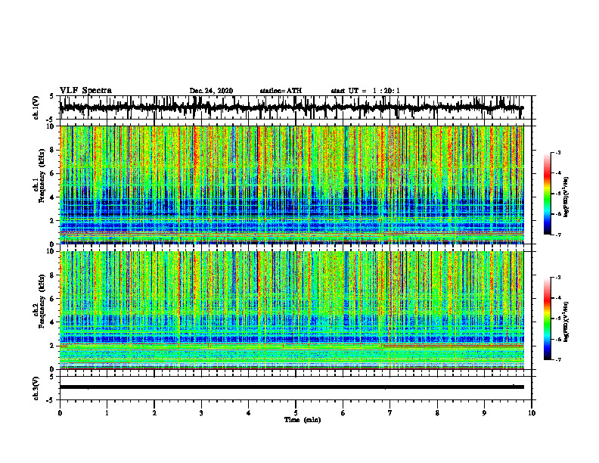Click the "VLF Spectra" title text
The width and height of the screenshot is (599, 463).
[x=85, y=91]
